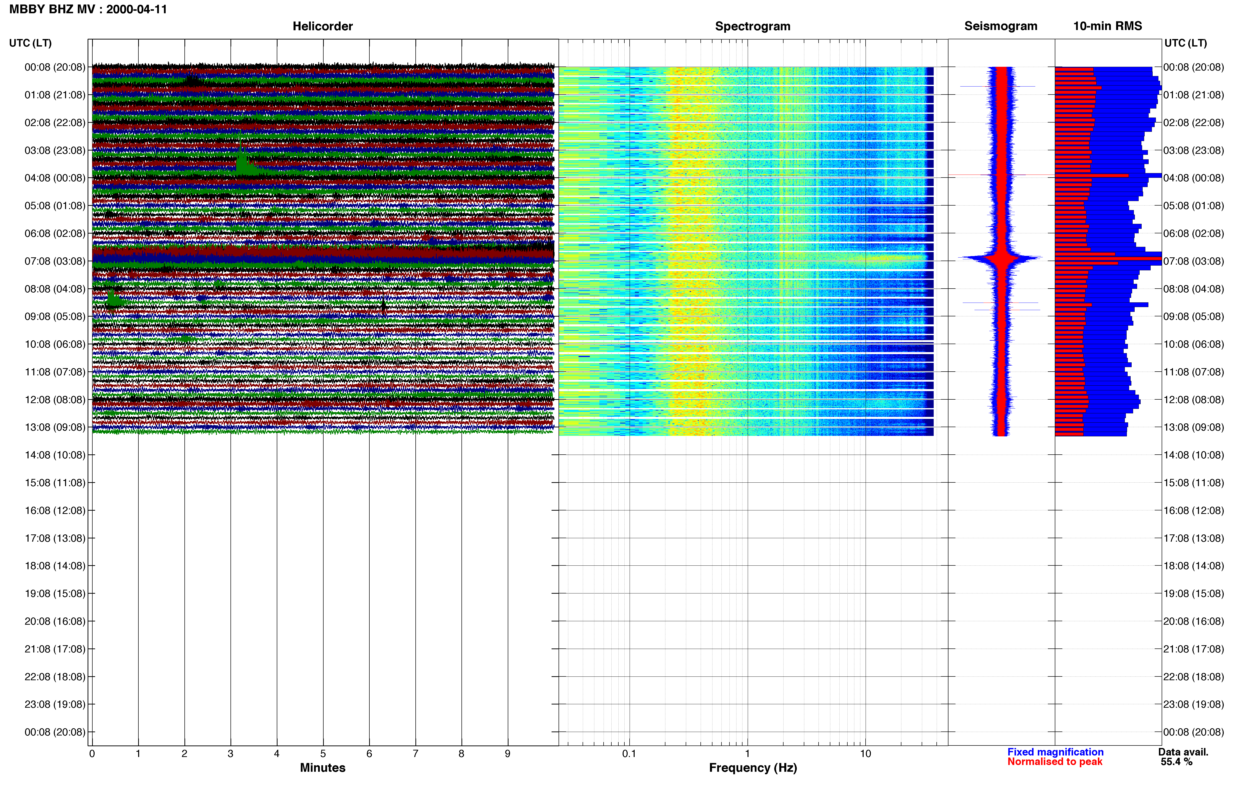Screen dimensions: 1256x785
Task: Click minute tick label 9 on Helicorder axis
Action: coord(508,753)
